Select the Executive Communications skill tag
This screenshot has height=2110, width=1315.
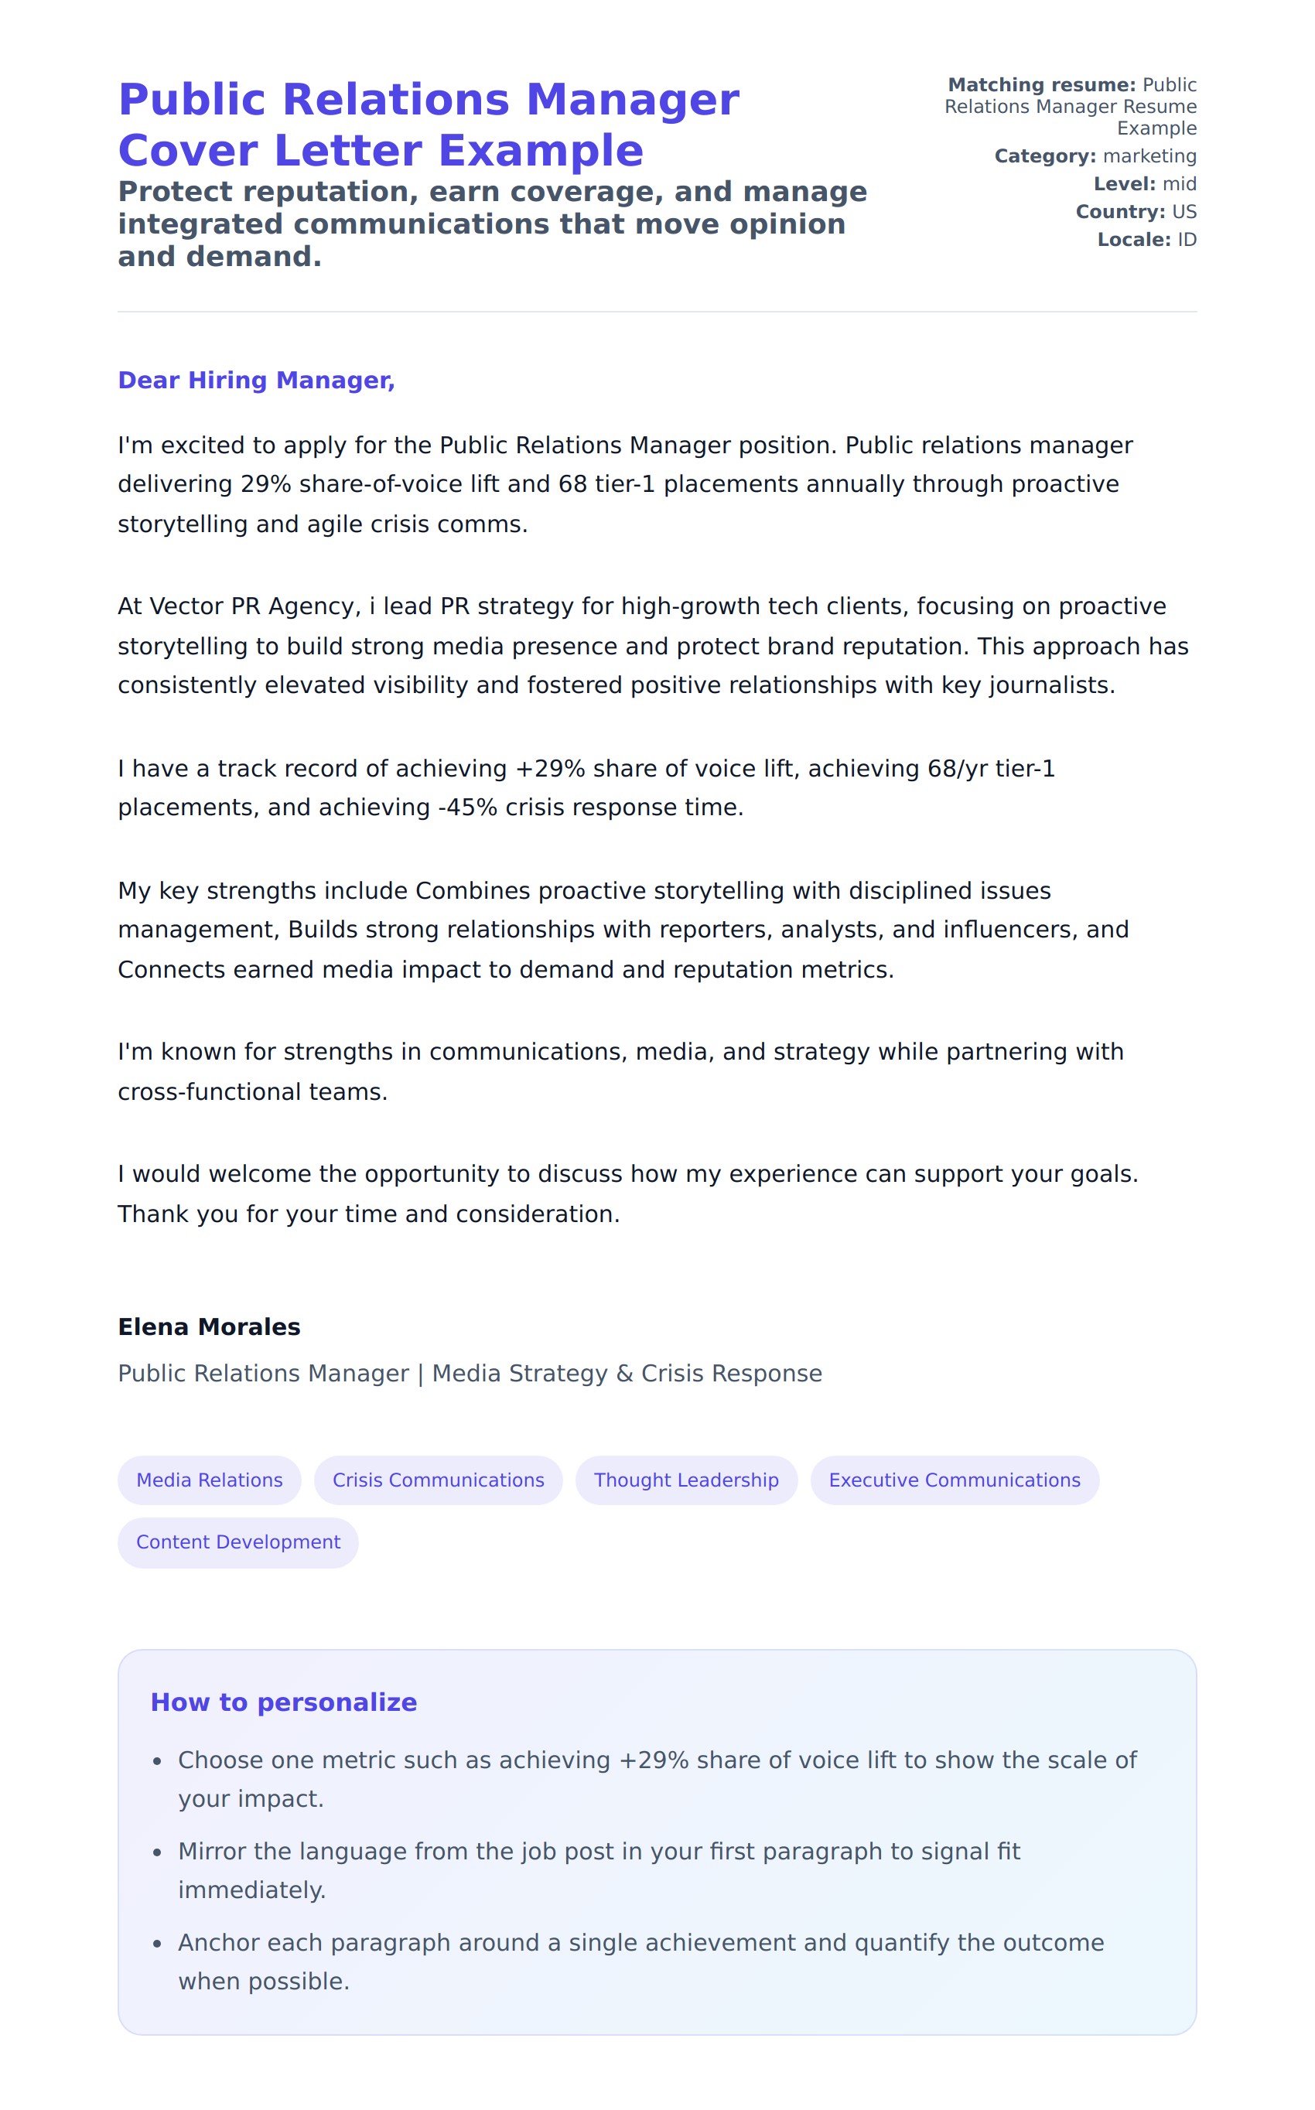coord(954,1480)
